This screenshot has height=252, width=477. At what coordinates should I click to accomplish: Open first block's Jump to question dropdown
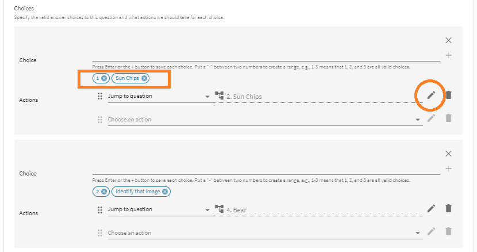coord(159,96)
